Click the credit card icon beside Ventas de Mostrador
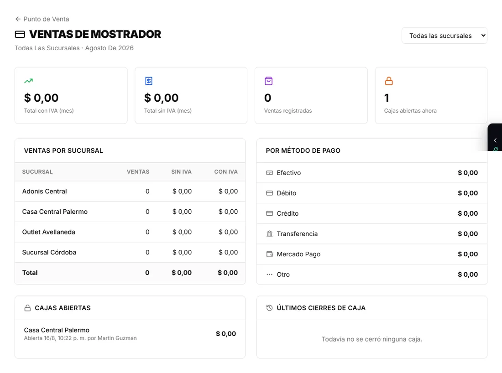 (20, 34)
